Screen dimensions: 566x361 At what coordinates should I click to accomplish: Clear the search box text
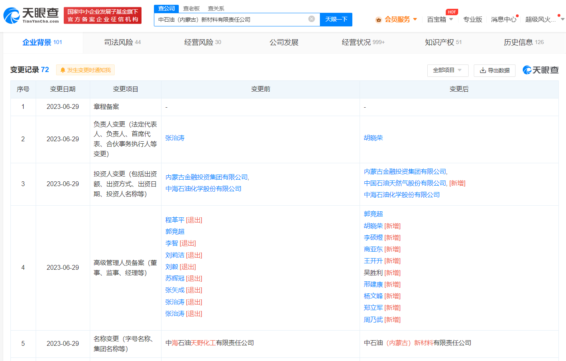coord(311,19)
